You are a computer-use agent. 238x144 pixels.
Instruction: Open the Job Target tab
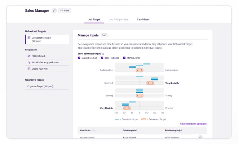pos(94,20)
